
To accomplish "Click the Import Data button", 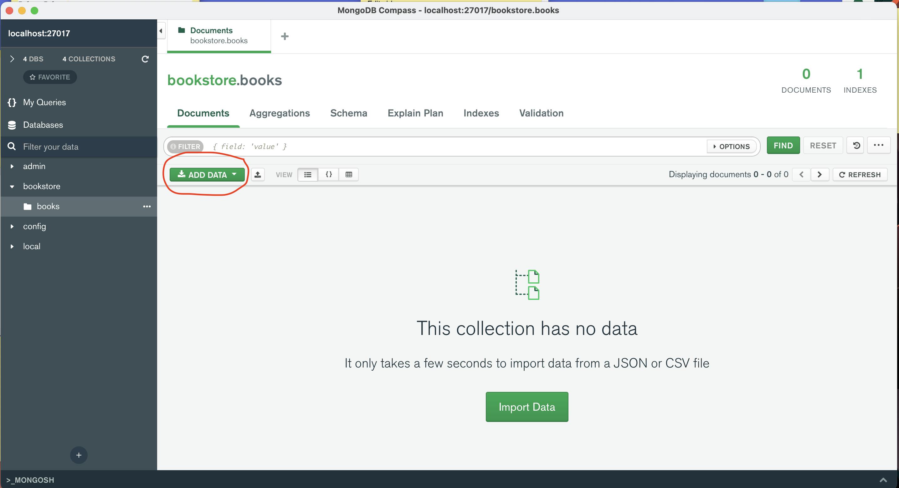I will [527, 407].
